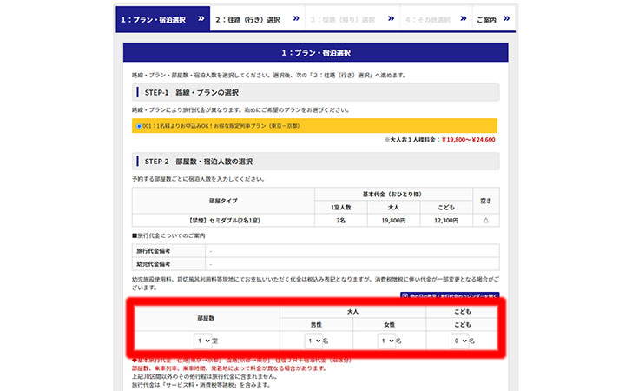The height and width of the screenshot is (391, 632).
Task: Open the 1:プラン・宿泊選択 step tab
Action: tap(163, 19)
